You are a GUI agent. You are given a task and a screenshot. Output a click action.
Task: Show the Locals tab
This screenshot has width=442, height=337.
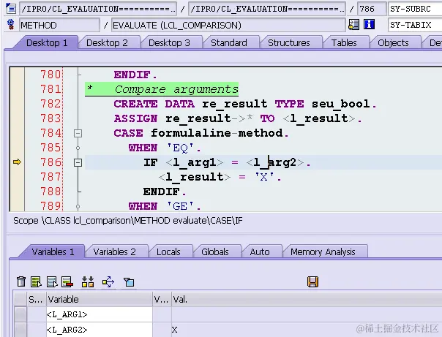tap(168, 251)
